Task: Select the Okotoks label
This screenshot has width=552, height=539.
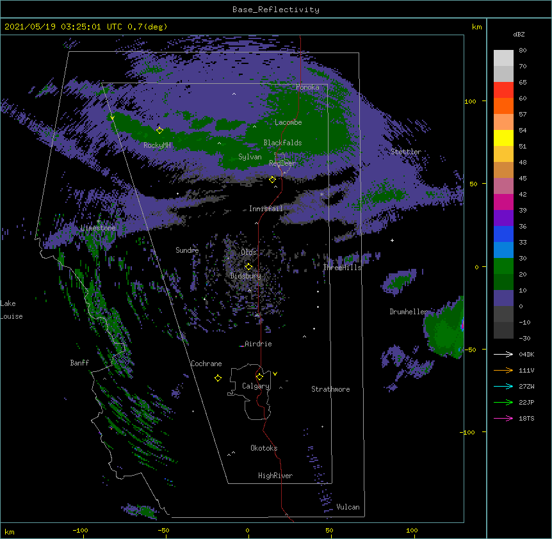Action: 264,448
